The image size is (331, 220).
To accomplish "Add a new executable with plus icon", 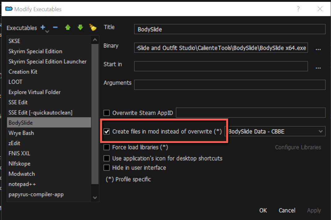I will 43,28.
